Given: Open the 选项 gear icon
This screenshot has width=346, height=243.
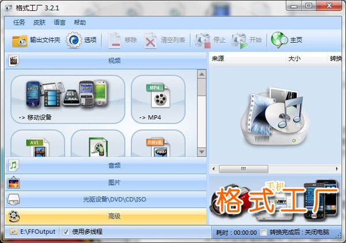Looking at the screenshot, I should [x=74, y=40].
